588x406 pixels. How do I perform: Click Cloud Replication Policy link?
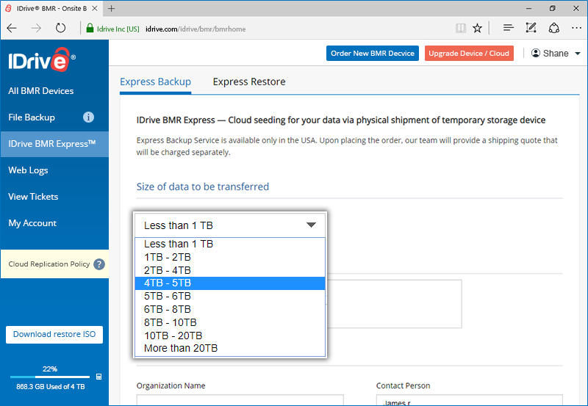coord(49,264)
